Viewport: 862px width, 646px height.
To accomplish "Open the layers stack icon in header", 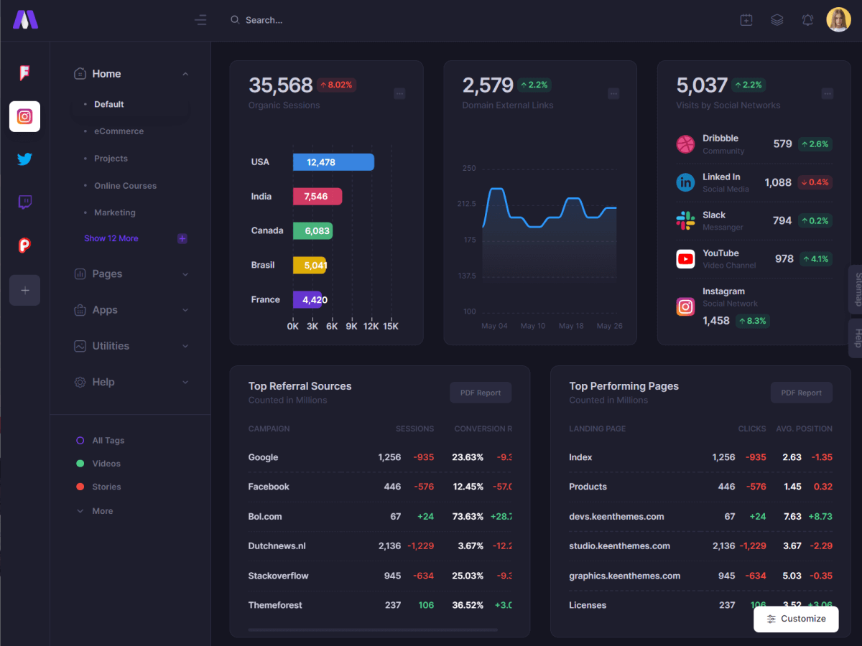I will (777, 20).
